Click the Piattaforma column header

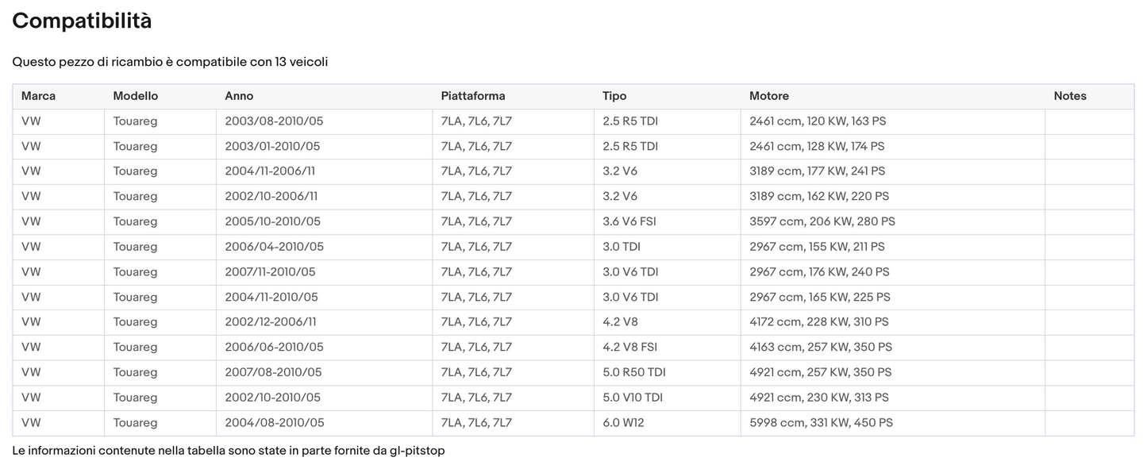click(473, 96)
